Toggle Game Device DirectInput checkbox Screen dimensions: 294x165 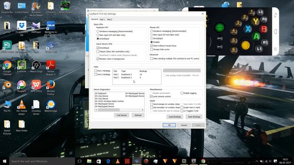[x=98, y=48]
